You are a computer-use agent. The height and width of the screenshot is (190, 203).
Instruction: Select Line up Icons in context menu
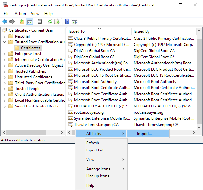pyautogui.click(x=101, y=176)
